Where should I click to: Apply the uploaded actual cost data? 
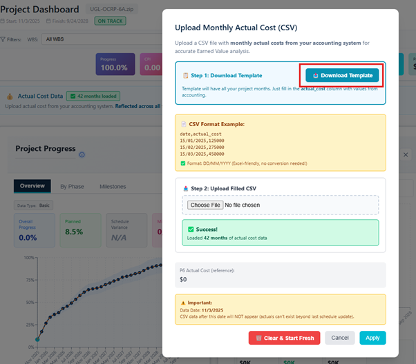(x=372, y=338)
